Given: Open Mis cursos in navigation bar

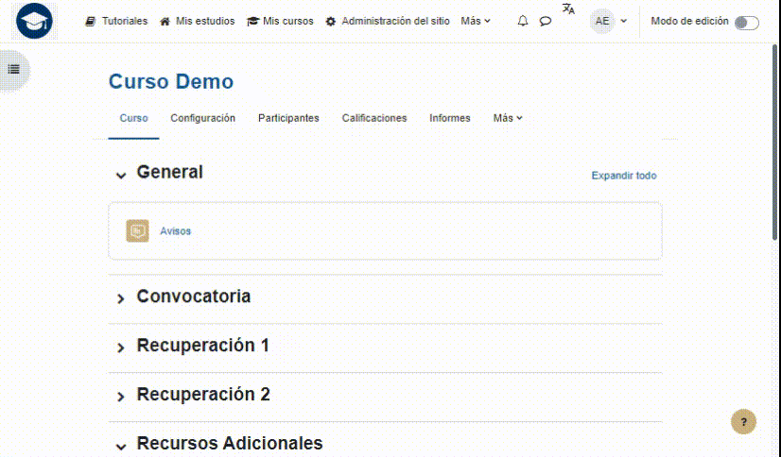Looking at the screenshot, I should pyautogui.click(x=281, y=21).
